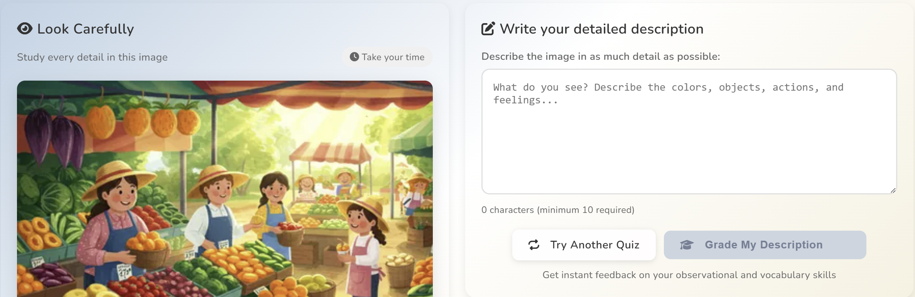This screenshot has width=915, height=297.
Task: Focus the description text area
Action: (x=689, y=132)
